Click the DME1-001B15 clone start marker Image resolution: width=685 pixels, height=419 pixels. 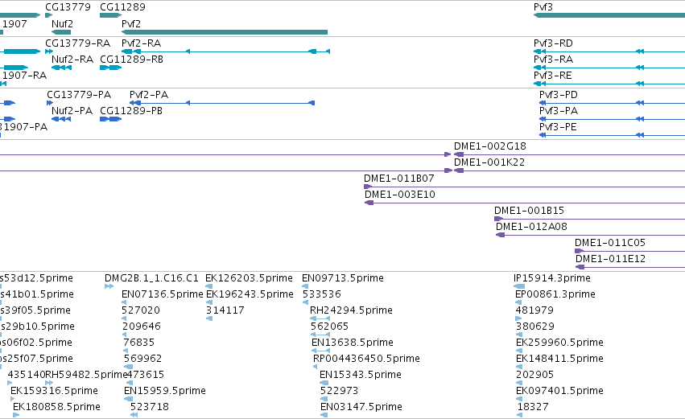click(x=498, y=219)
